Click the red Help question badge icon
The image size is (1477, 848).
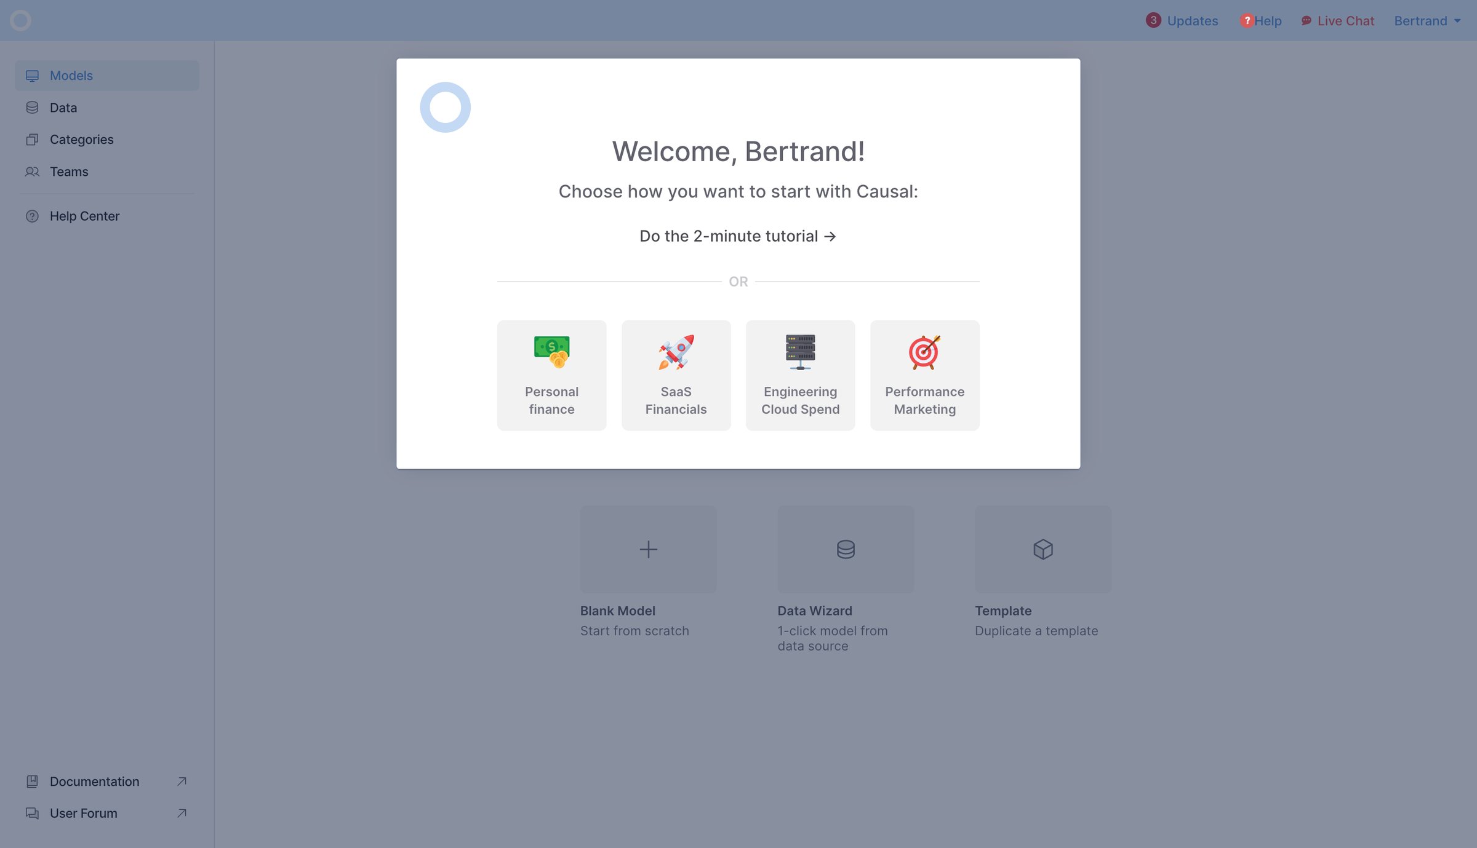1247,20
